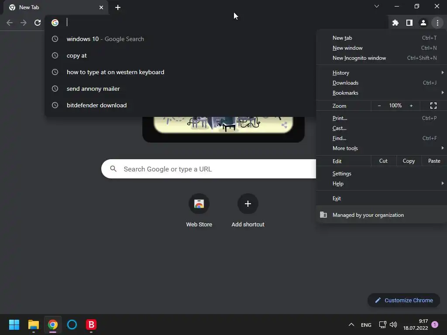Choose Find... from menu
The image size is (447, 335).
382,138
